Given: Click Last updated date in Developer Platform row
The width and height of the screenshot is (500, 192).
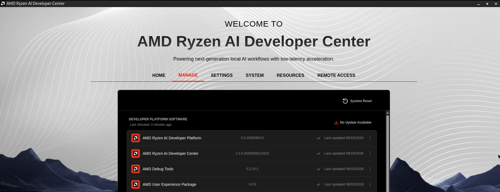Looking at the screenshot, I should [x=344, y=138].
